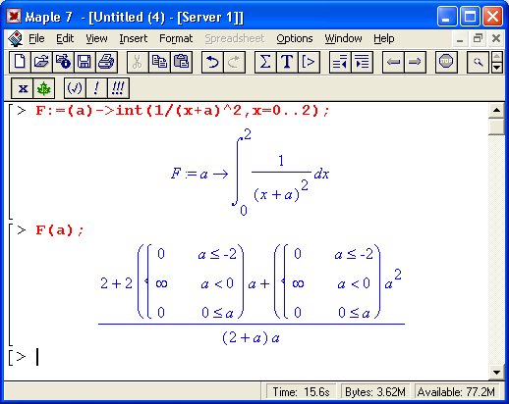Click the auto-correct syntax checkmark icon
The height and width of the screenshot is (404, 509).
click(x=75, y=88)
